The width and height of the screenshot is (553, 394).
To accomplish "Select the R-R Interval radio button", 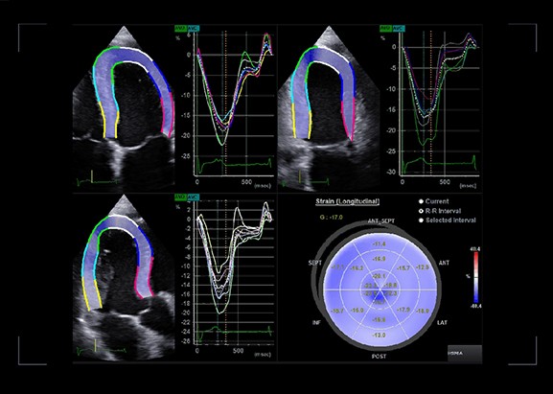I will [421, 211].
